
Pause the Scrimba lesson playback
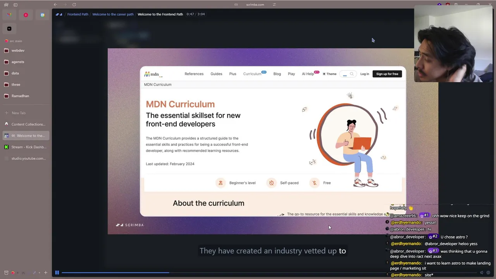tap(57, 272)
